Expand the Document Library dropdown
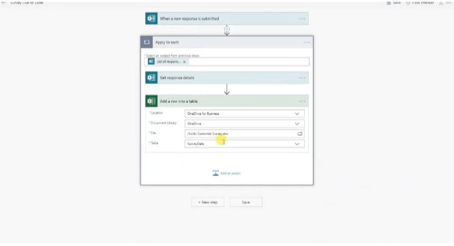This screenshot has height=246, width=454. point(297,124)
